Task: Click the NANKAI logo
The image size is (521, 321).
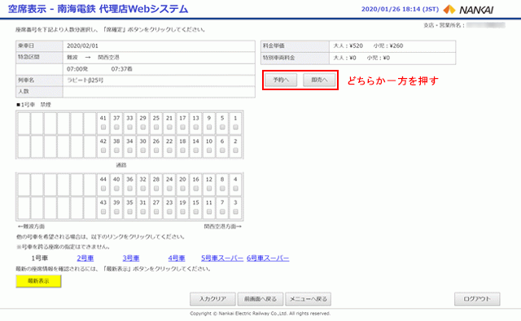Action: [x=468, y=10]
